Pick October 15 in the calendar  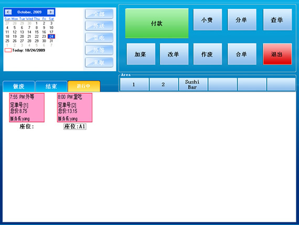[x=37, y=32]
